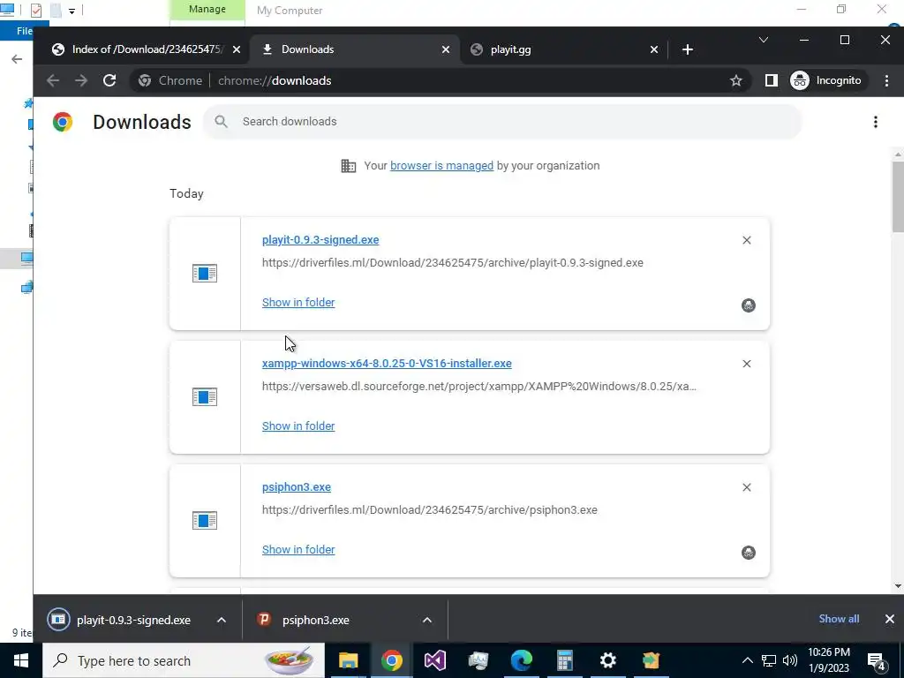904x678 pixels.
Task: Remove xampp installer from downloads list
Action: 747,364
